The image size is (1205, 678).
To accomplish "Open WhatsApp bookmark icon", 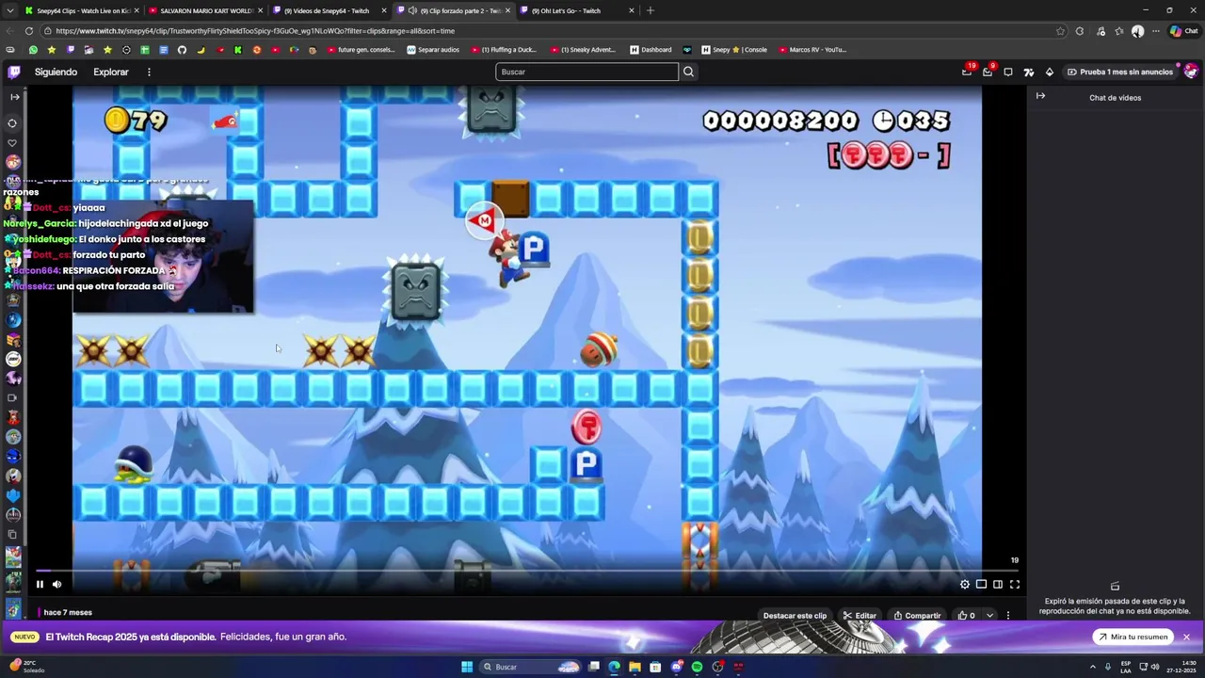I will pos(33,50).
